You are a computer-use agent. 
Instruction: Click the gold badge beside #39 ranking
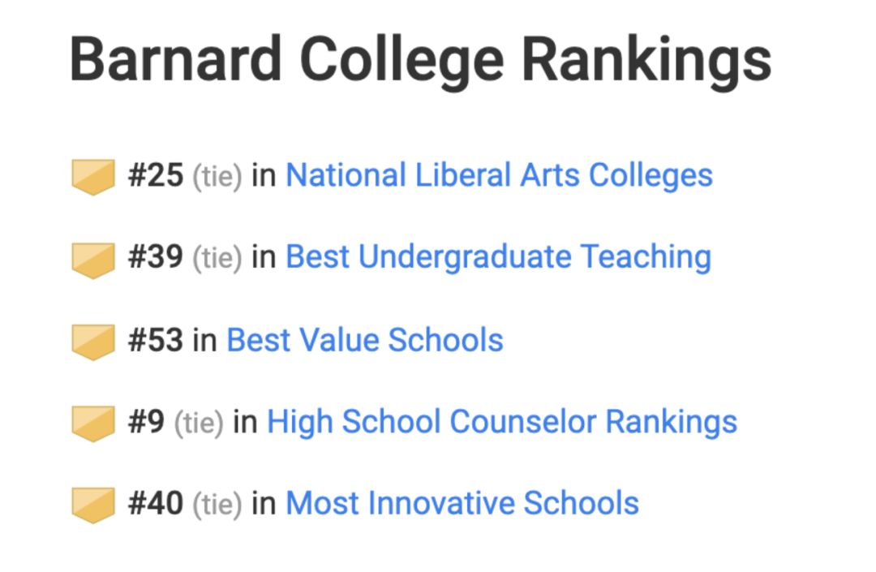pyautogui.click(x=93, y=260)
